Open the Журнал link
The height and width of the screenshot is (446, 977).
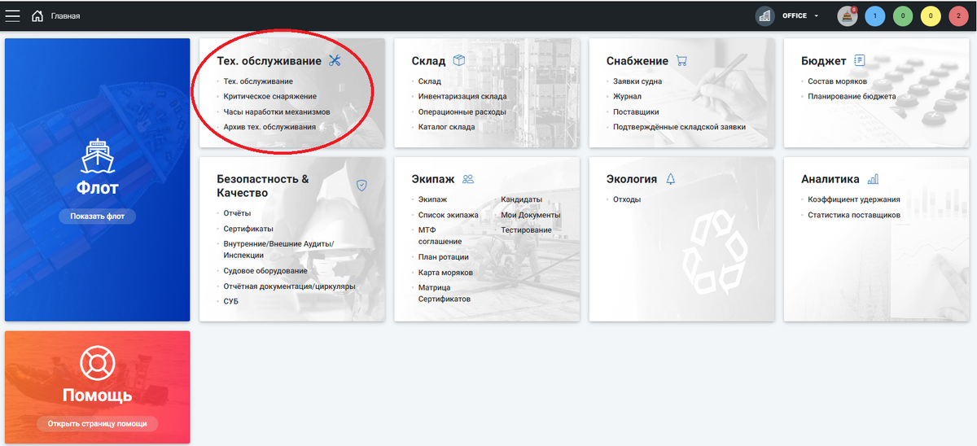tap(628, 97)
